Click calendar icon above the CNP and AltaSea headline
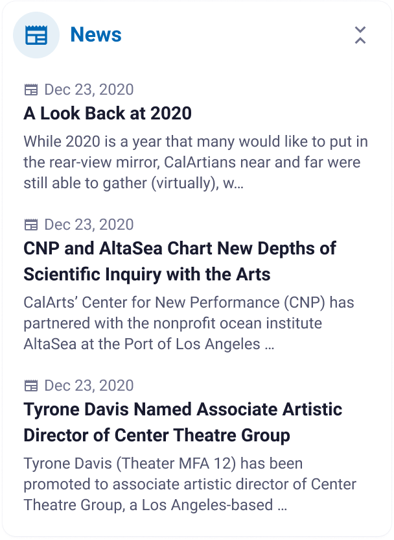Image resolution: width=394 pixels, height=540 pixels. (30, 225)
